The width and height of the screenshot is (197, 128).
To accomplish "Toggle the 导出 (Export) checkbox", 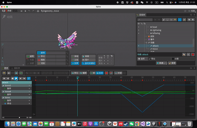I will pyautogui.click(x=149, y=59).
